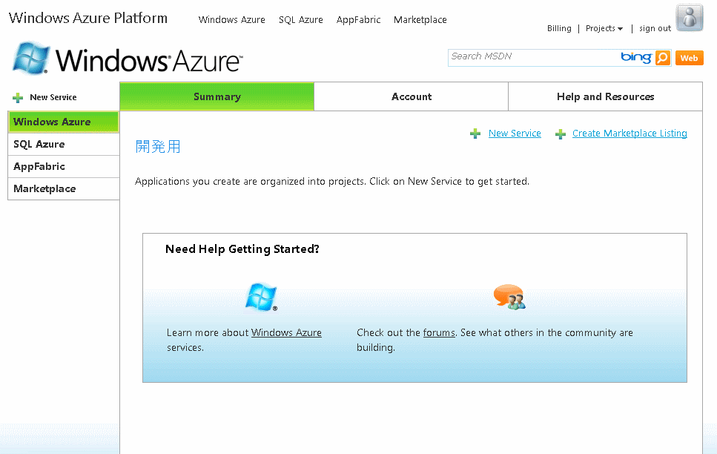Click the bing logo in the search box
Viewport: 717px width, 454px height.
(636, 57)
